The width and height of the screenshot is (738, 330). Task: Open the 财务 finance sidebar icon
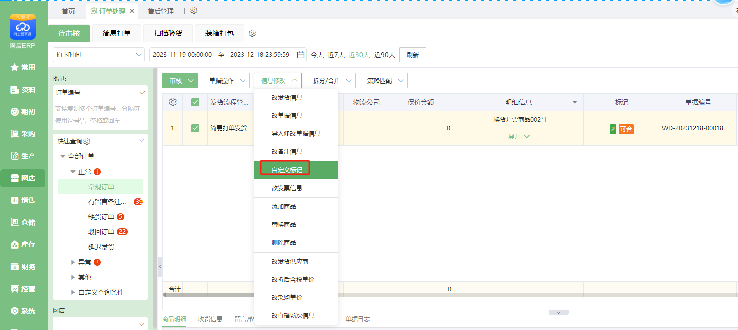[23, 267]
